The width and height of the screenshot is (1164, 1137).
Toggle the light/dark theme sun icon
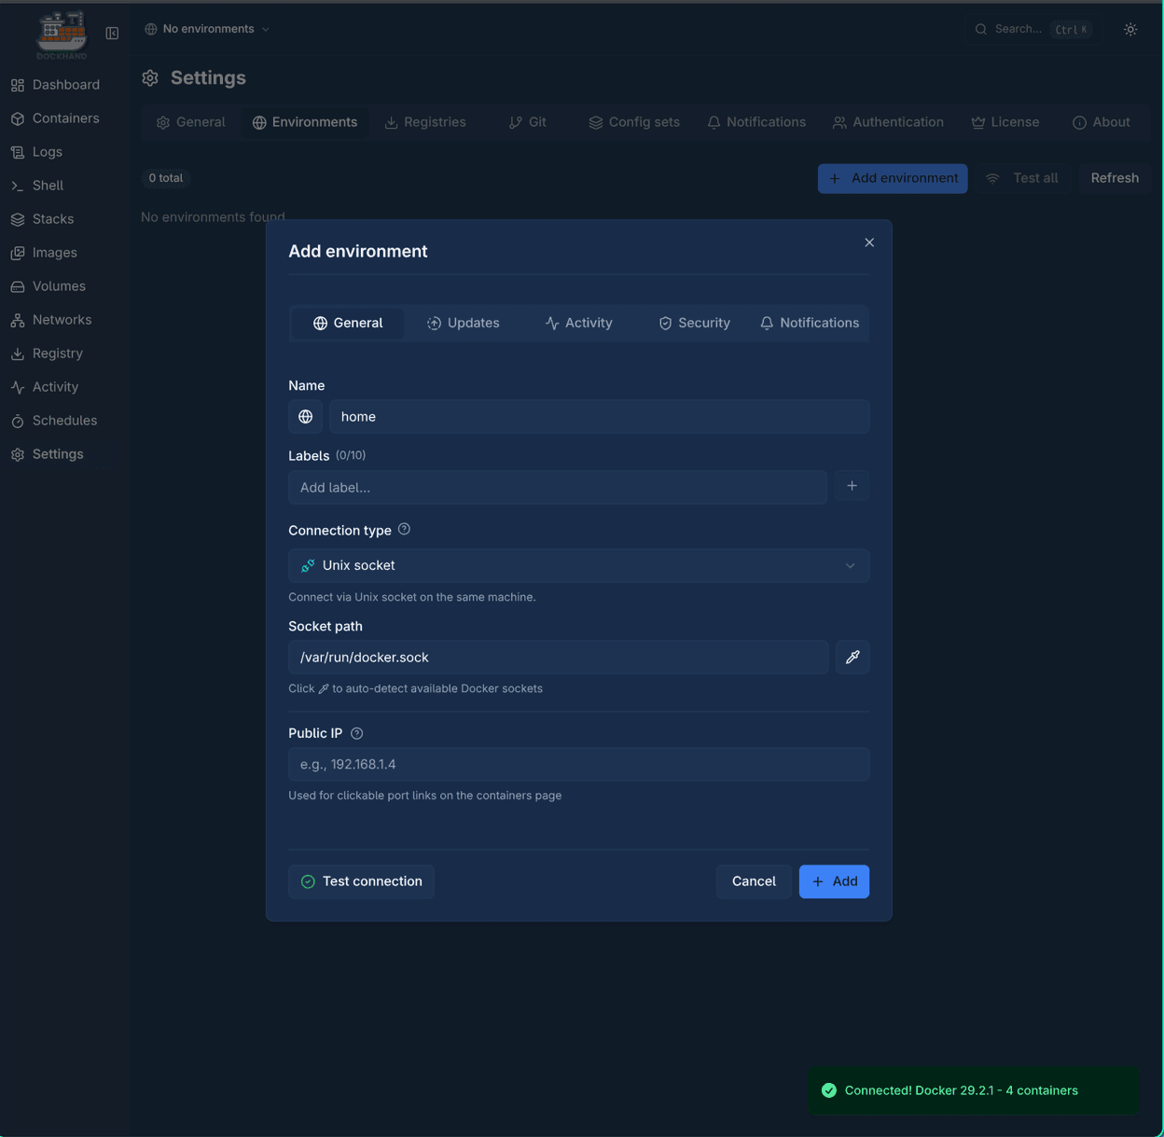tap(1129, 30)
